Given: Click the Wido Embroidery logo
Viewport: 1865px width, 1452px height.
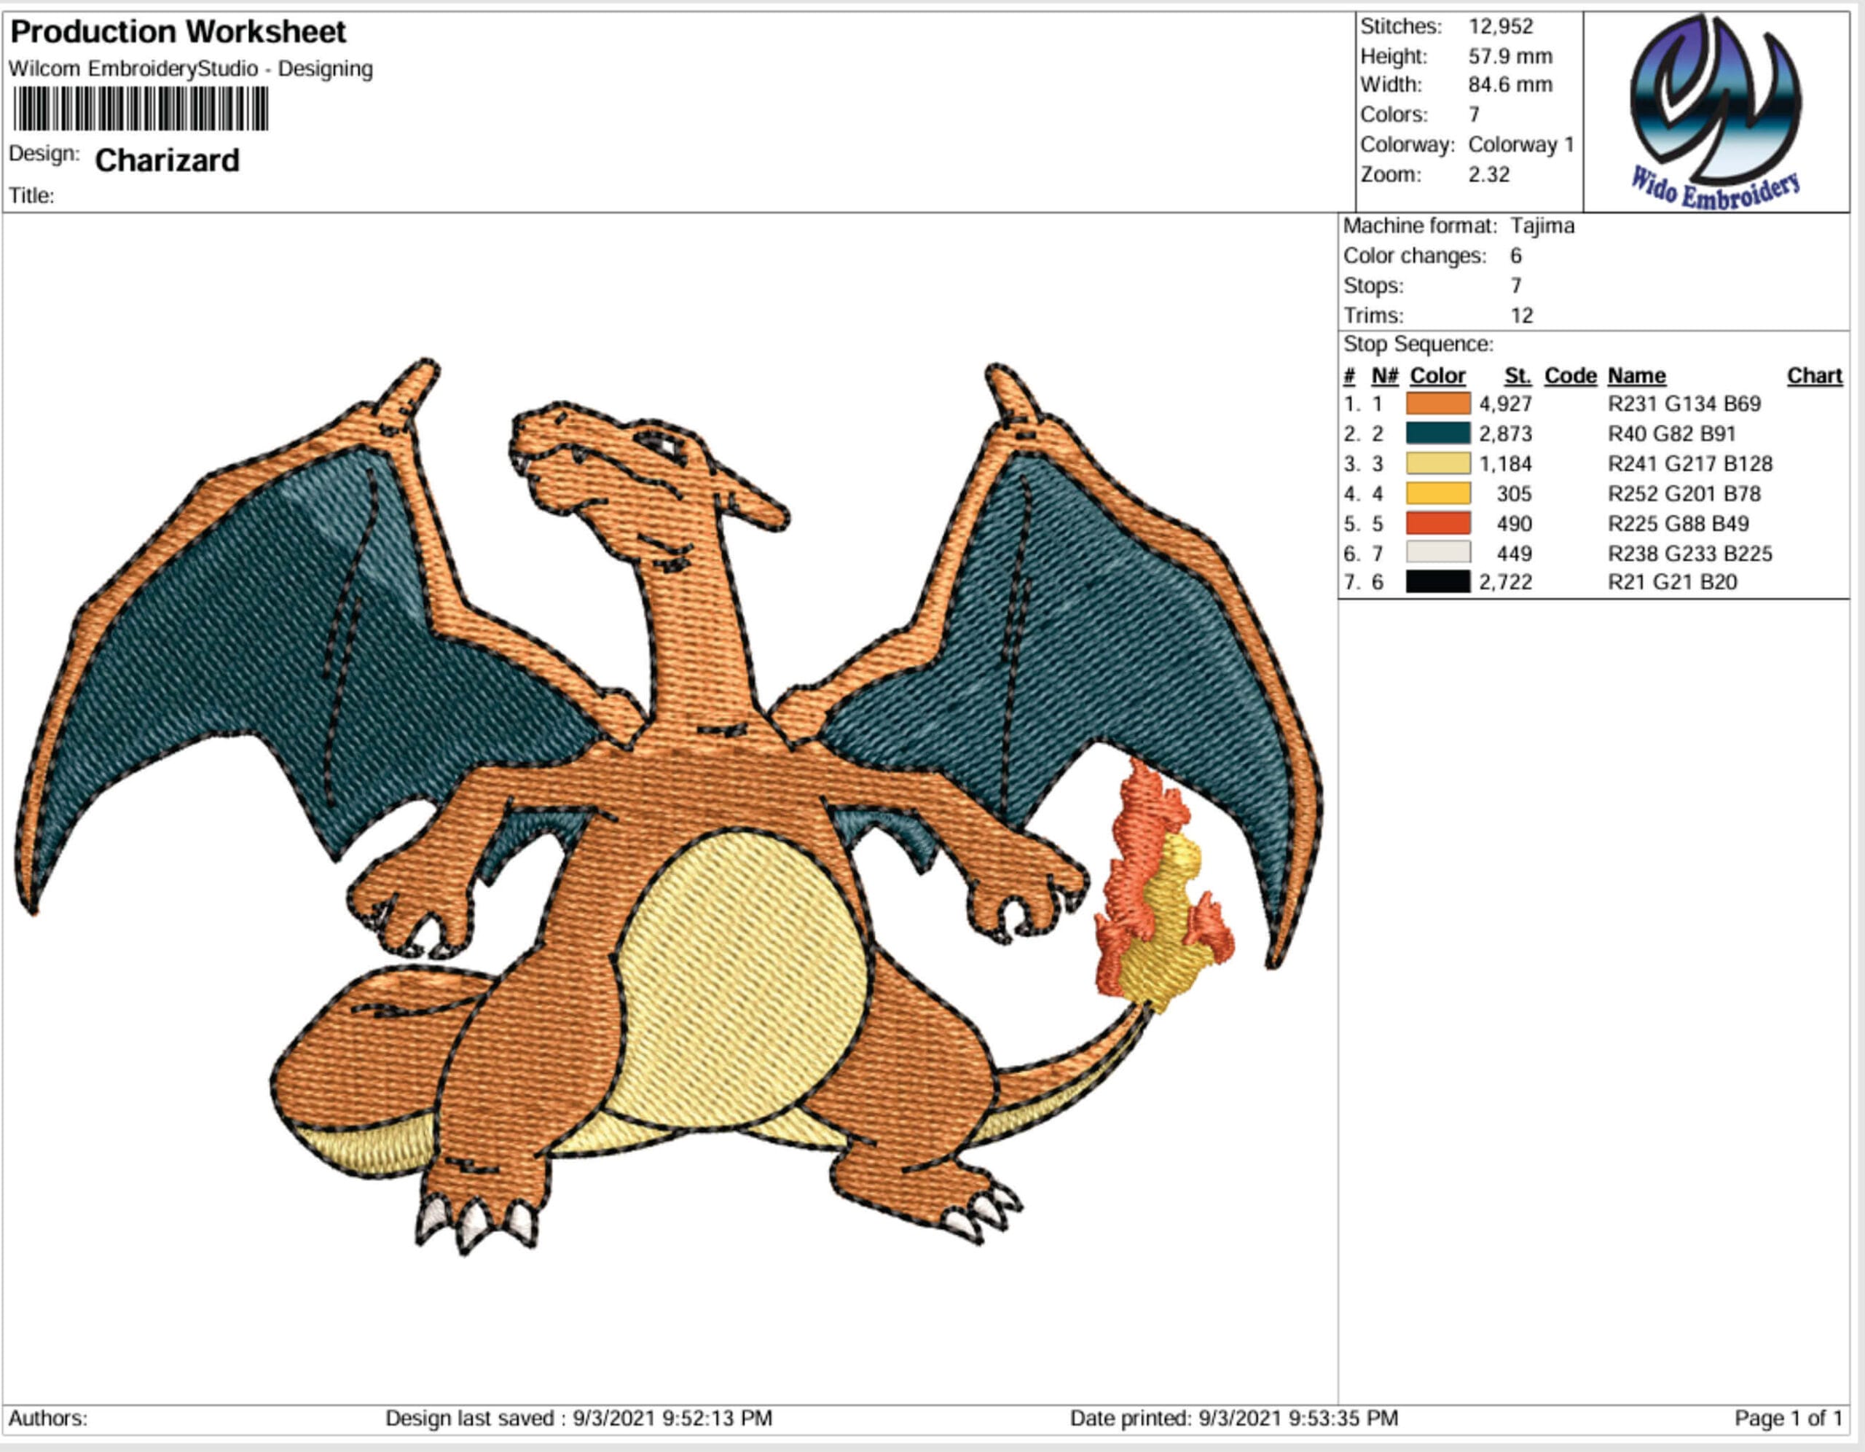Looking at the screenshot, I should 1716,112.
